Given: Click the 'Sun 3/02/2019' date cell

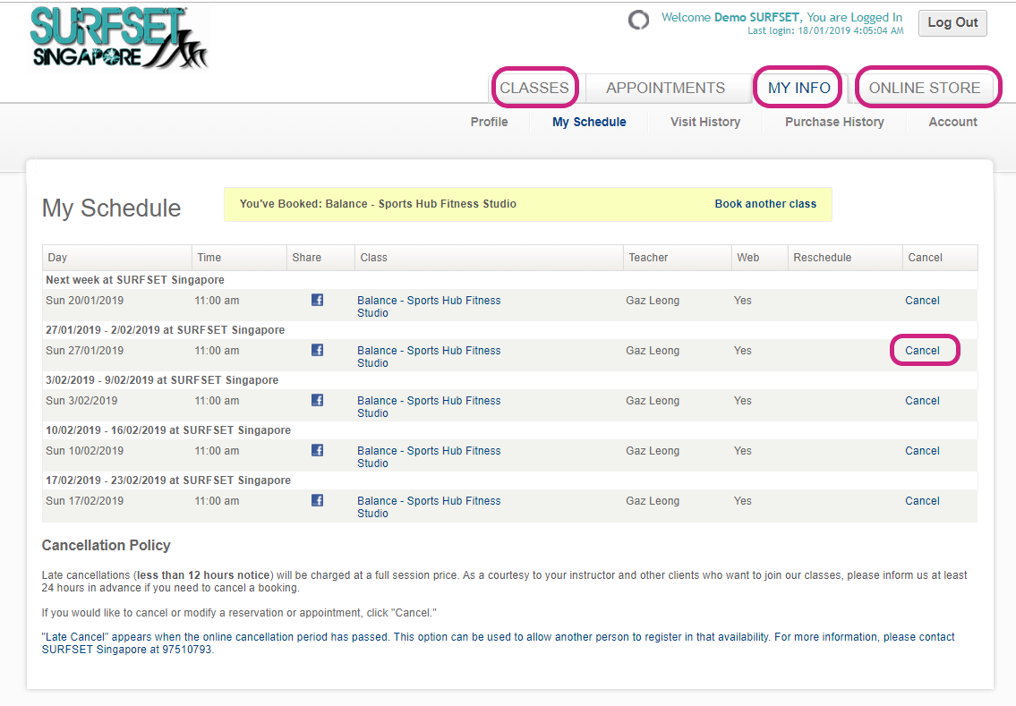Looking at the screenshot, I should pos(81,401).
